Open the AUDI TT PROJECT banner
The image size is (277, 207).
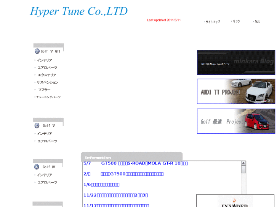(x=236, y=91)
